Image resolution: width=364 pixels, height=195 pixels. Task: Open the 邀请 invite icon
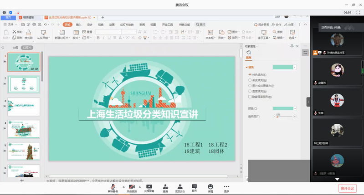(x=165, y=186)
